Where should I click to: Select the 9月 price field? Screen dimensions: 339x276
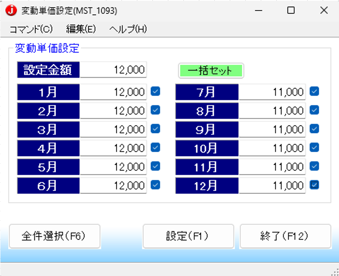point(272,129)
